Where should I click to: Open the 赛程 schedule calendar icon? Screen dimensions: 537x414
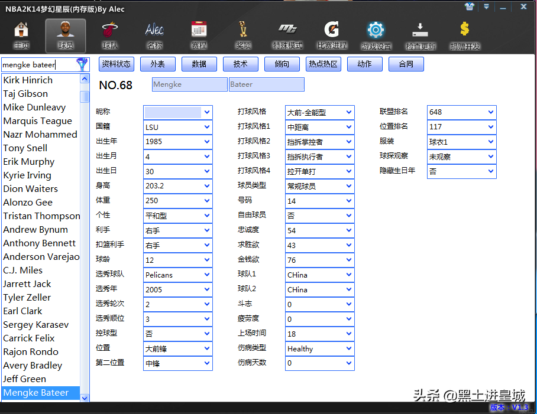(198, 32)
